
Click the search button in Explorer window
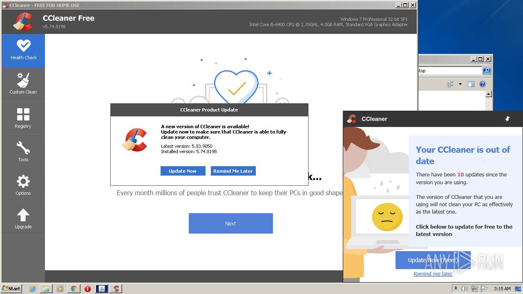point(487,71)
